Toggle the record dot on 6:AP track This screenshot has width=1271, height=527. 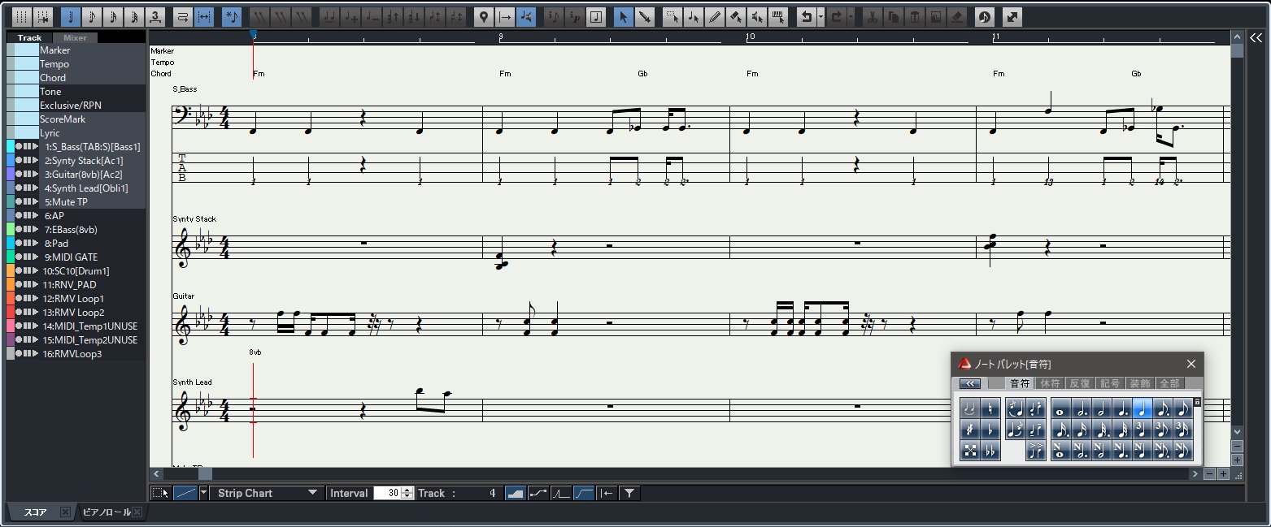(18, 216)
